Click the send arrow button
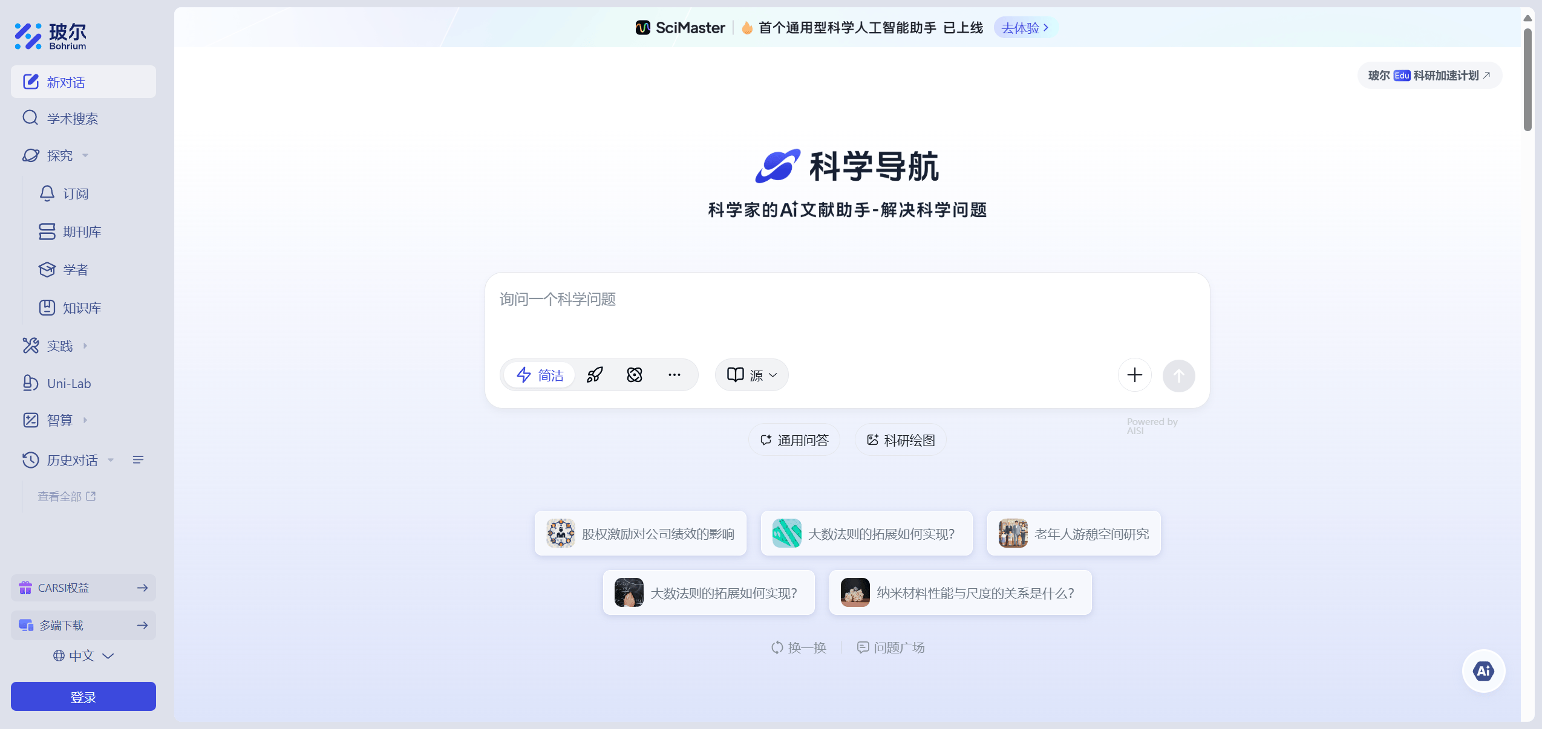The image size is (1542, 729). pyautogui.click(x=1178, y=375)
